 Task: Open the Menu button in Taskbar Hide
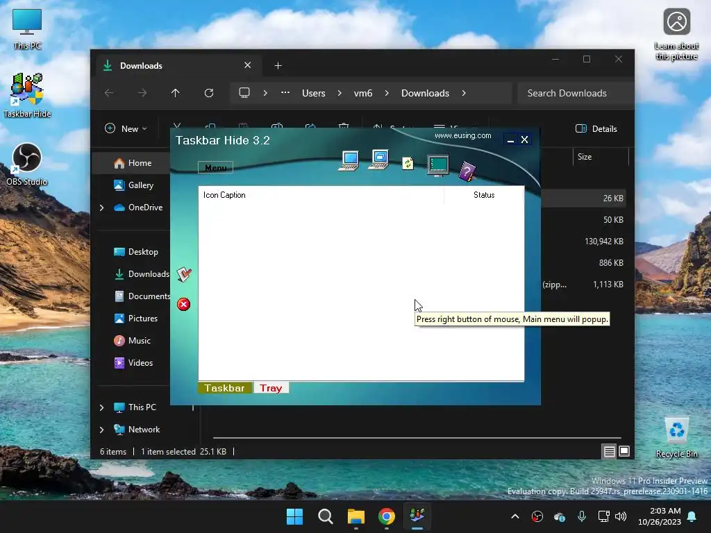point(215,168)
